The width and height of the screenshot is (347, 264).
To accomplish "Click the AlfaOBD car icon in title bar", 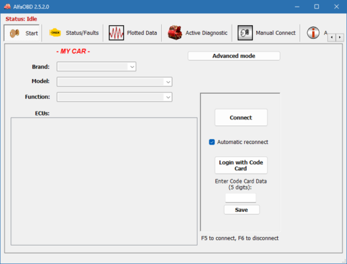I will [7, 7].
